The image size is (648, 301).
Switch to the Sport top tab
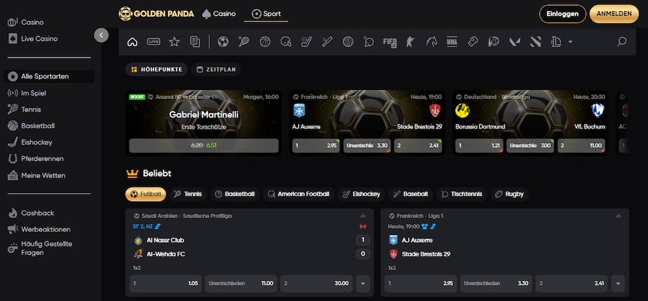[266, 14]
